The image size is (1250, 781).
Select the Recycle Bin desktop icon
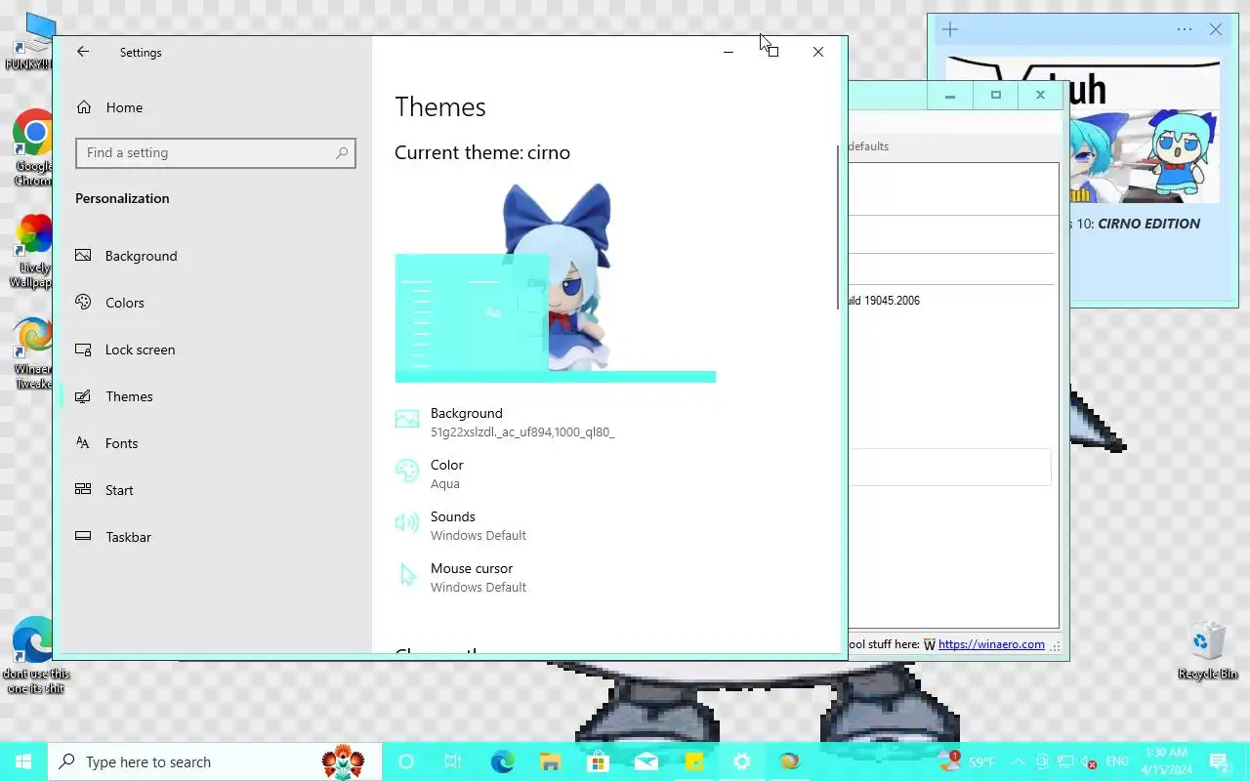(1208, 651)
